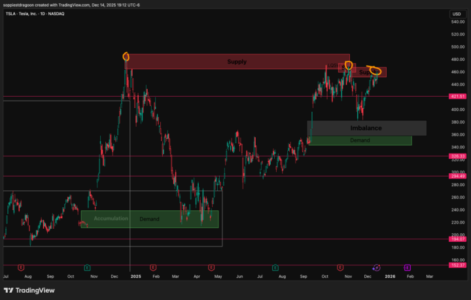Click the 2025 label on the time axis
471x300 pixels.
pos(136,276)
